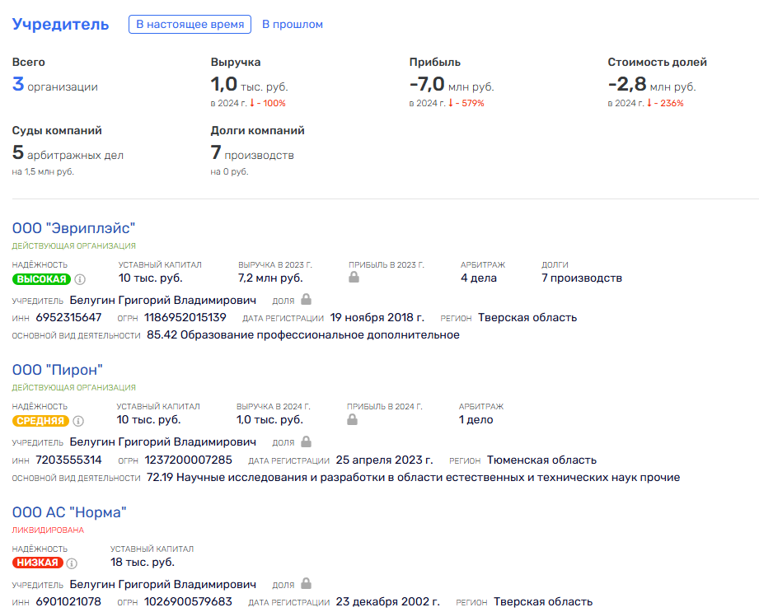Open the ООО "Пирон" company link
759x612 pixels.
click(57, 370)
